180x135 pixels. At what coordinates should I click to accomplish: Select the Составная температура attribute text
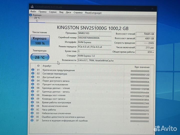[x=55, y=74]
